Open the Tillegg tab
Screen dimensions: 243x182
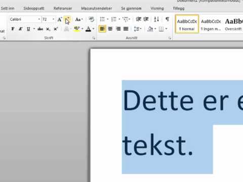click(x=179, y=8)
